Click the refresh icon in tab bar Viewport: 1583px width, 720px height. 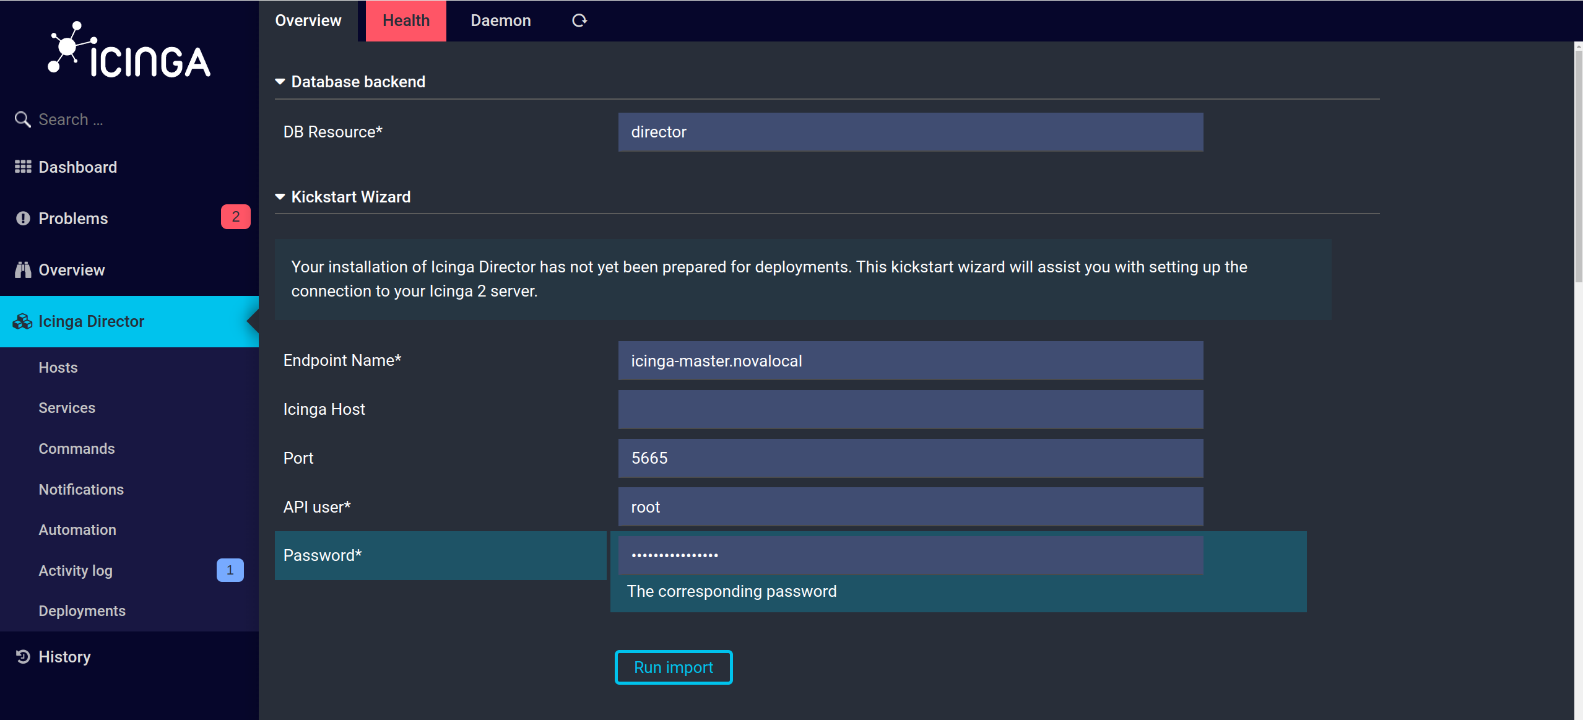579,20
